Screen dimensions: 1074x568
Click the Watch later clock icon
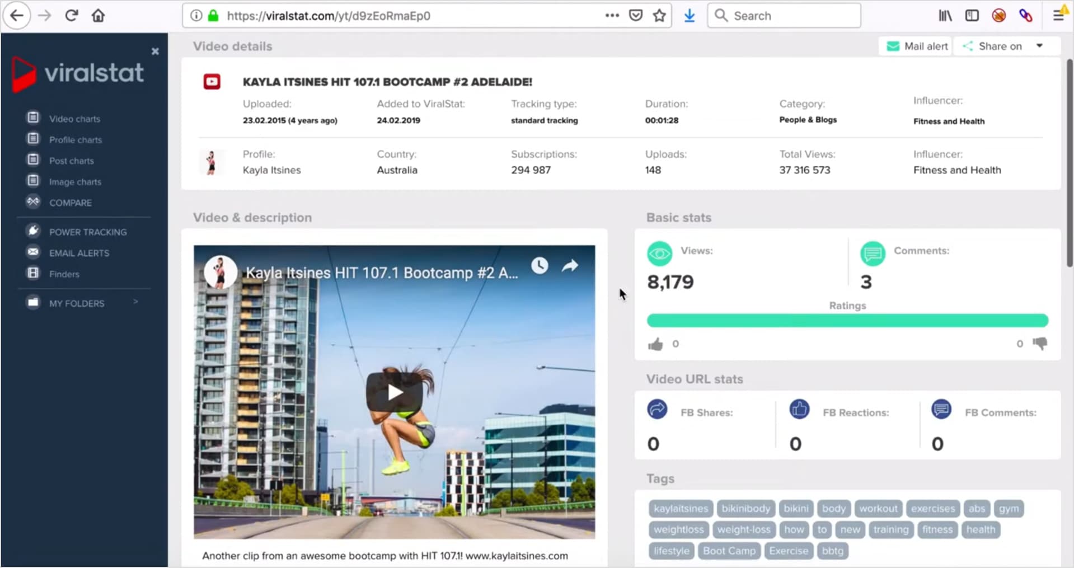click(x=540, y=265)
